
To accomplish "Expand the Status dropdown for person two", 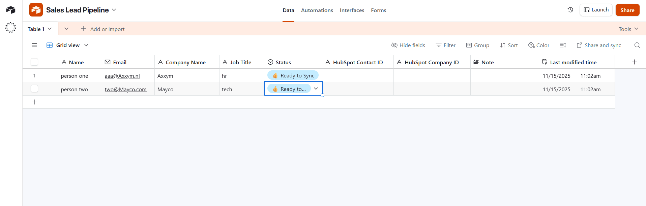I will point(316,89).
